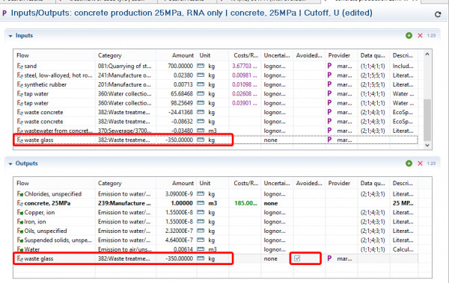Image resolution: width=449 pixels, height=283 pixels.
Task: Collapse the Inputs section
Action: tap(10, 36)
